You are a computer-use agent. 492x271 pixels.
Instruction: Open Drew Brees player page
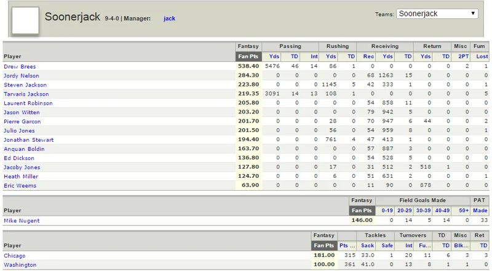(x=20, y=66)
